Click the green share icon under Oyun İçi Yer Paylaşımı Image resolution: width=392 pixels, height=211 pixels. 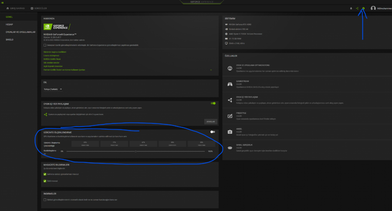coord(45,114)
